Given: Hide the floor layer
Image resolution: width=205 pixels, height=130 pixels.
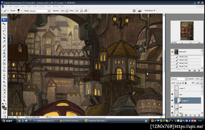Looking at the screenshot, I should tap(172, 113).
